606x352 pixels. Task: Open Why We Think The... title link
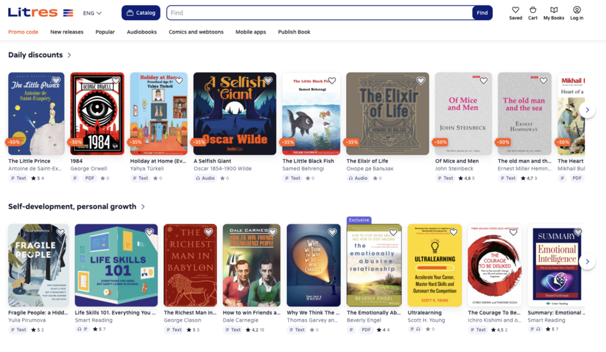pos(313,312)
